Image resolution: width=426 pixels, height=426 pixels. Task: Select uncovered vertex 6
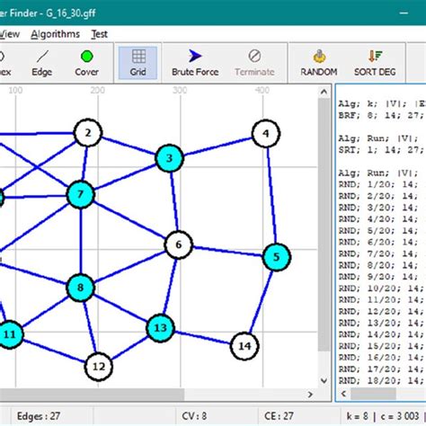click(179, 244)
